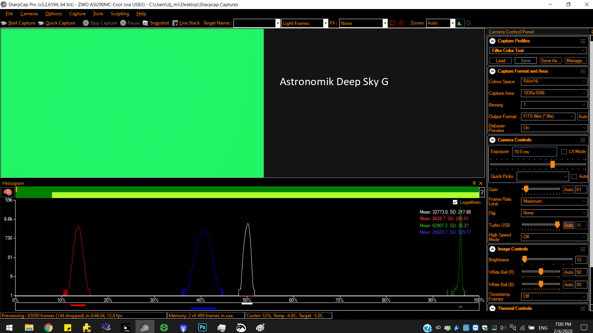
Task: Open Chrome from the taskbar
Action: (x=48, y=327)
